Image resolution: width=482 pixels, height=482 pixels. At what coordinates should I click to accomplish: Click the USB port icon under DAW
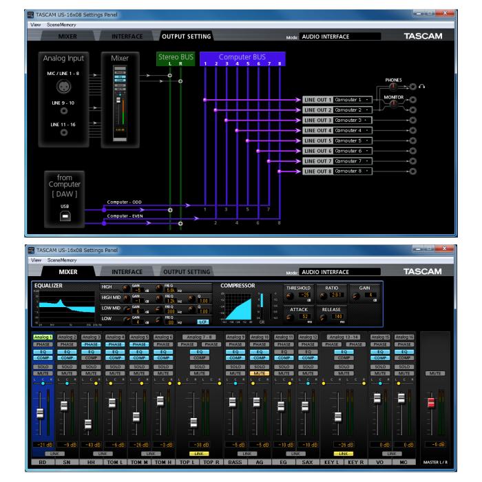(65, 216)
